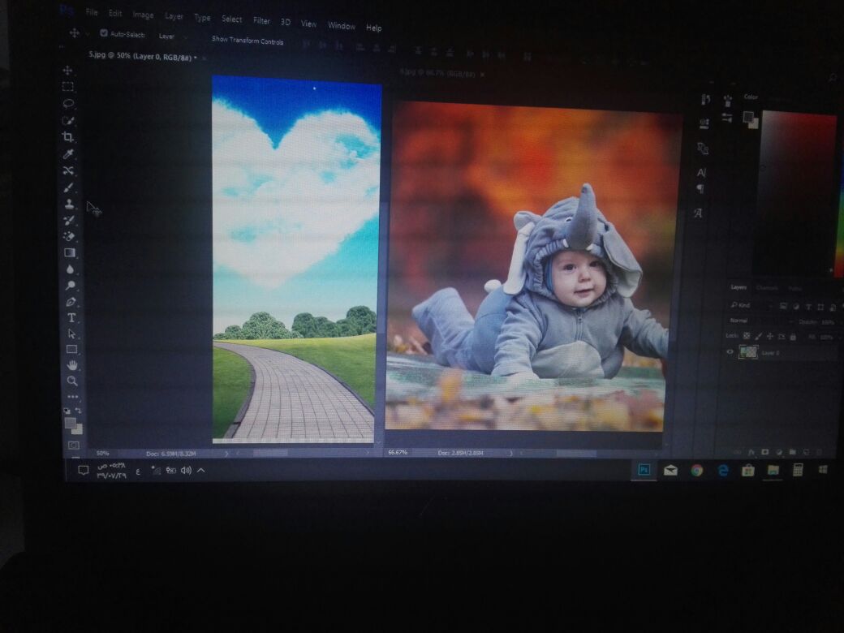Toggle the Auto-Select checkbox
This screenshot has width=844, height=633.
[104, 33]
